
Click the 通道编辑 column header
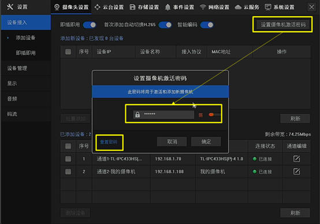(296, 146)
